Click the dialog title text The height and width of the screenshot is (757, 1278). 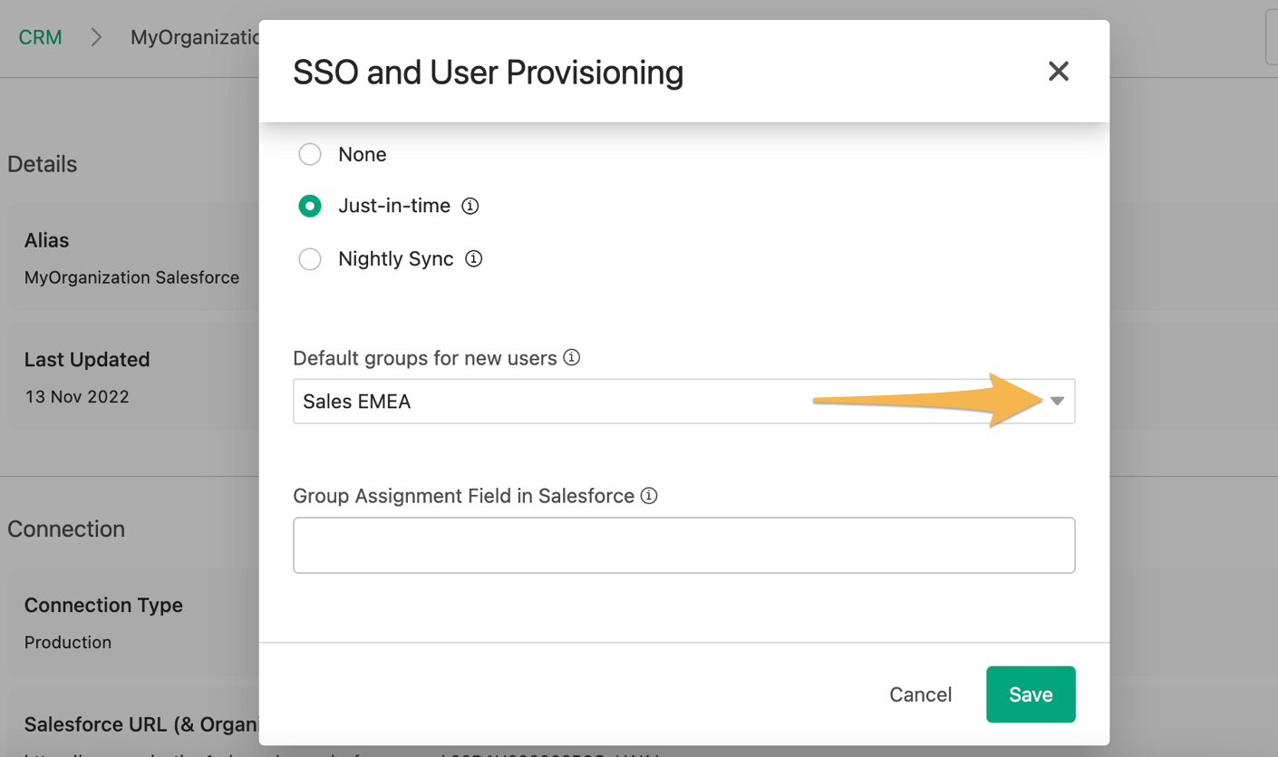point(488,73)
